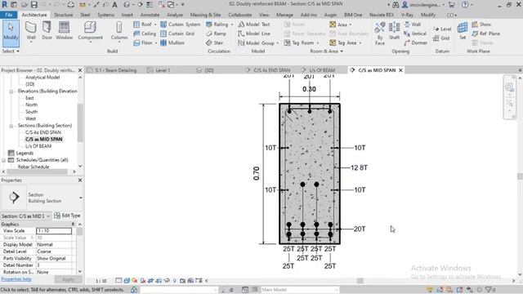Image resolution: width=523 pixels, height=294 pixels.
Task: Select the C/S As END SPAN browser item
Action: tap(43, 132)
